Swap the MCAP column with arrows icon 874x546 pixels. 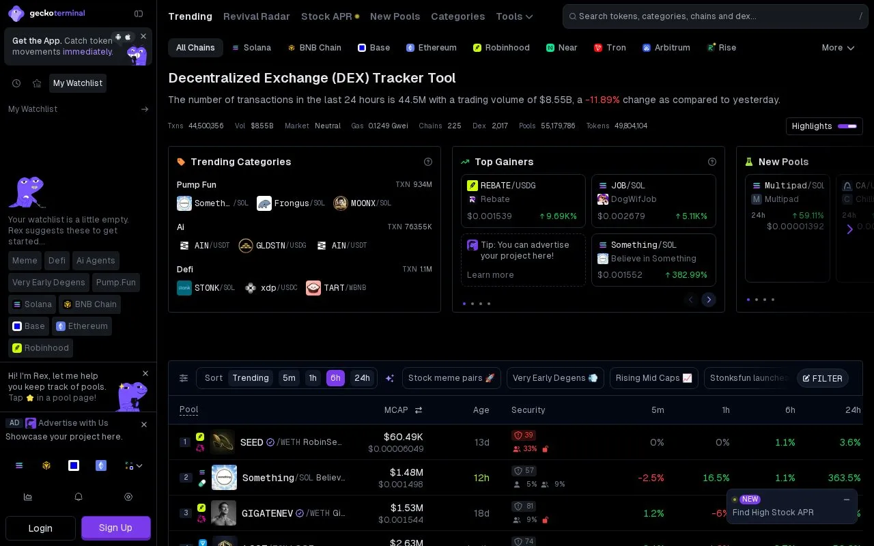pos(419,410)
